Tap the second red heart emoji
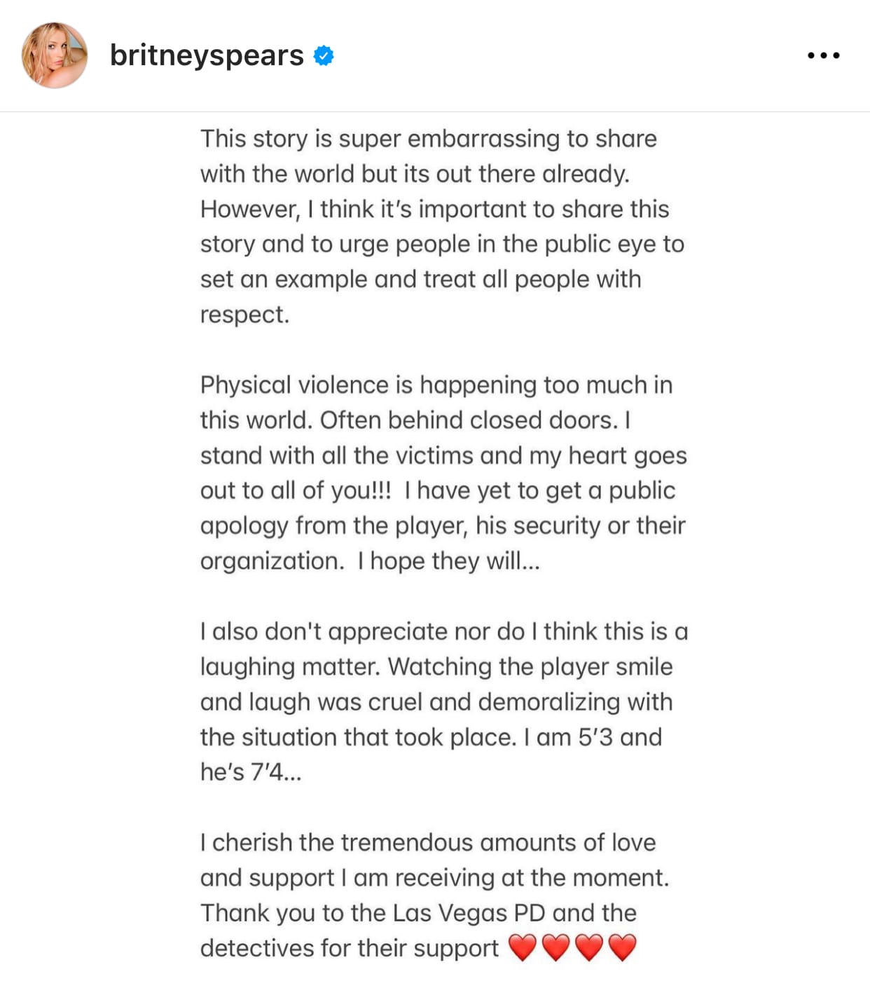The height and width of the screenshot is (981, 870). pyautogui.click(x=555, y=948)
